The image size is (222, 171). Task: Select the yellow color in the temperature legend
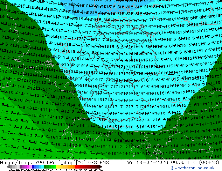click(x=57, y=166)
